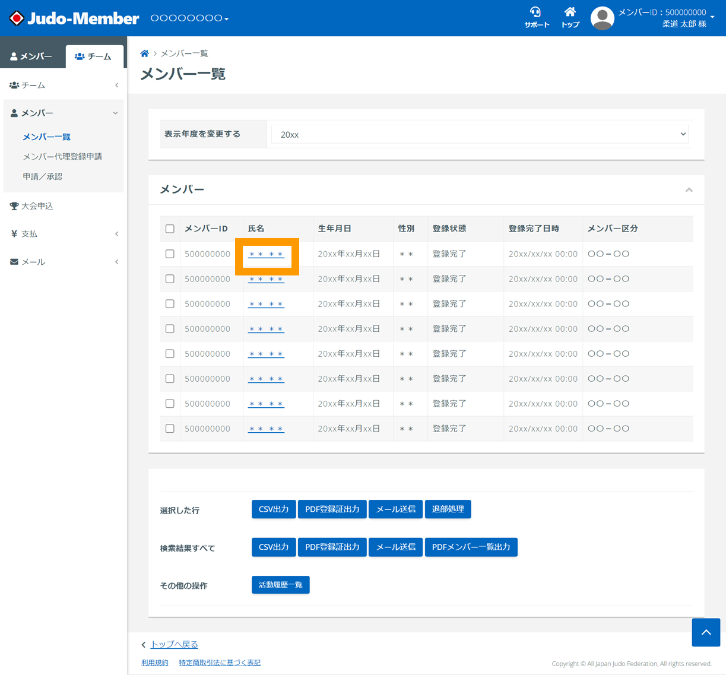The image size is (726, 675).
Task: Open the first row's ＊＊＊＊ name link
Action: click(x=266, y=254)
